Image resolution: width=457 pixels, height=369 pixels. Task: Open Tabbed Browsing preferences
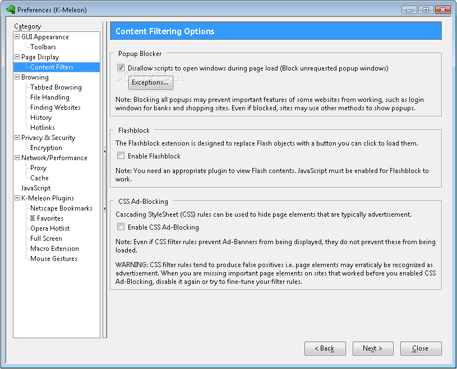pos(56,87)
